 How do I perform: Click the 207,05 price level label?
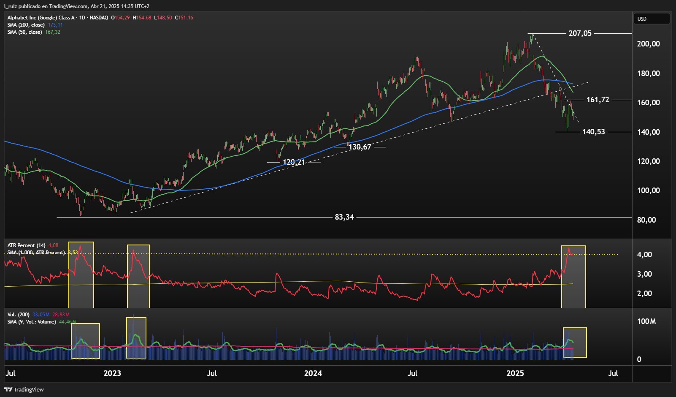[x=580, y=33]
